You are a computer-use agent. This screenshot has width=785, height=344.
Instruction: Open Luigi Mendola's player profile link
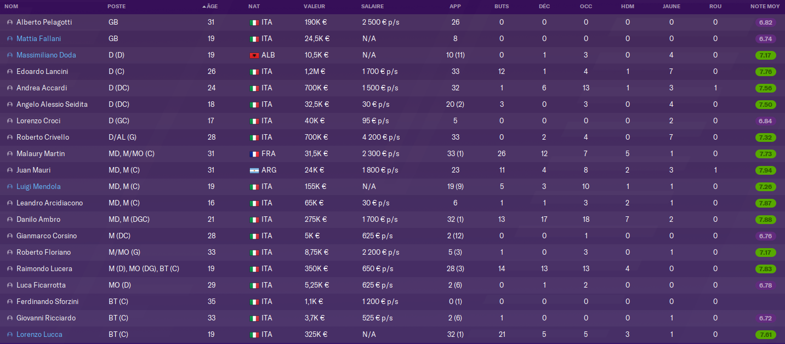(x=38, y=187)
